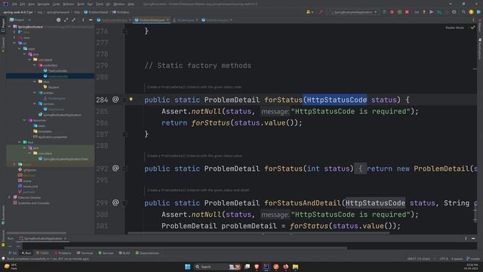This screenshot has height=272, width=483.
Task: Click the collapse all icon in Project panel
Action: [x=73, y=20]
